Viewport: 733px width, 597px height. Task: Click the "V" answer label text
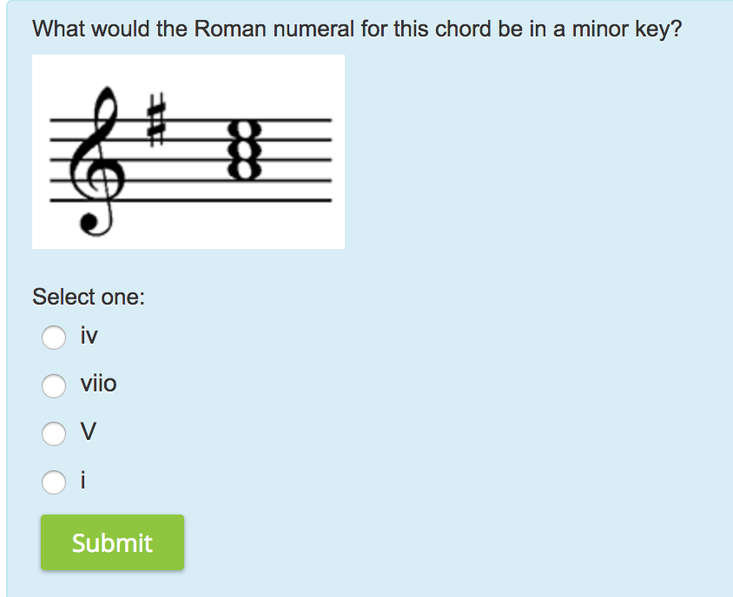(89, 431)
